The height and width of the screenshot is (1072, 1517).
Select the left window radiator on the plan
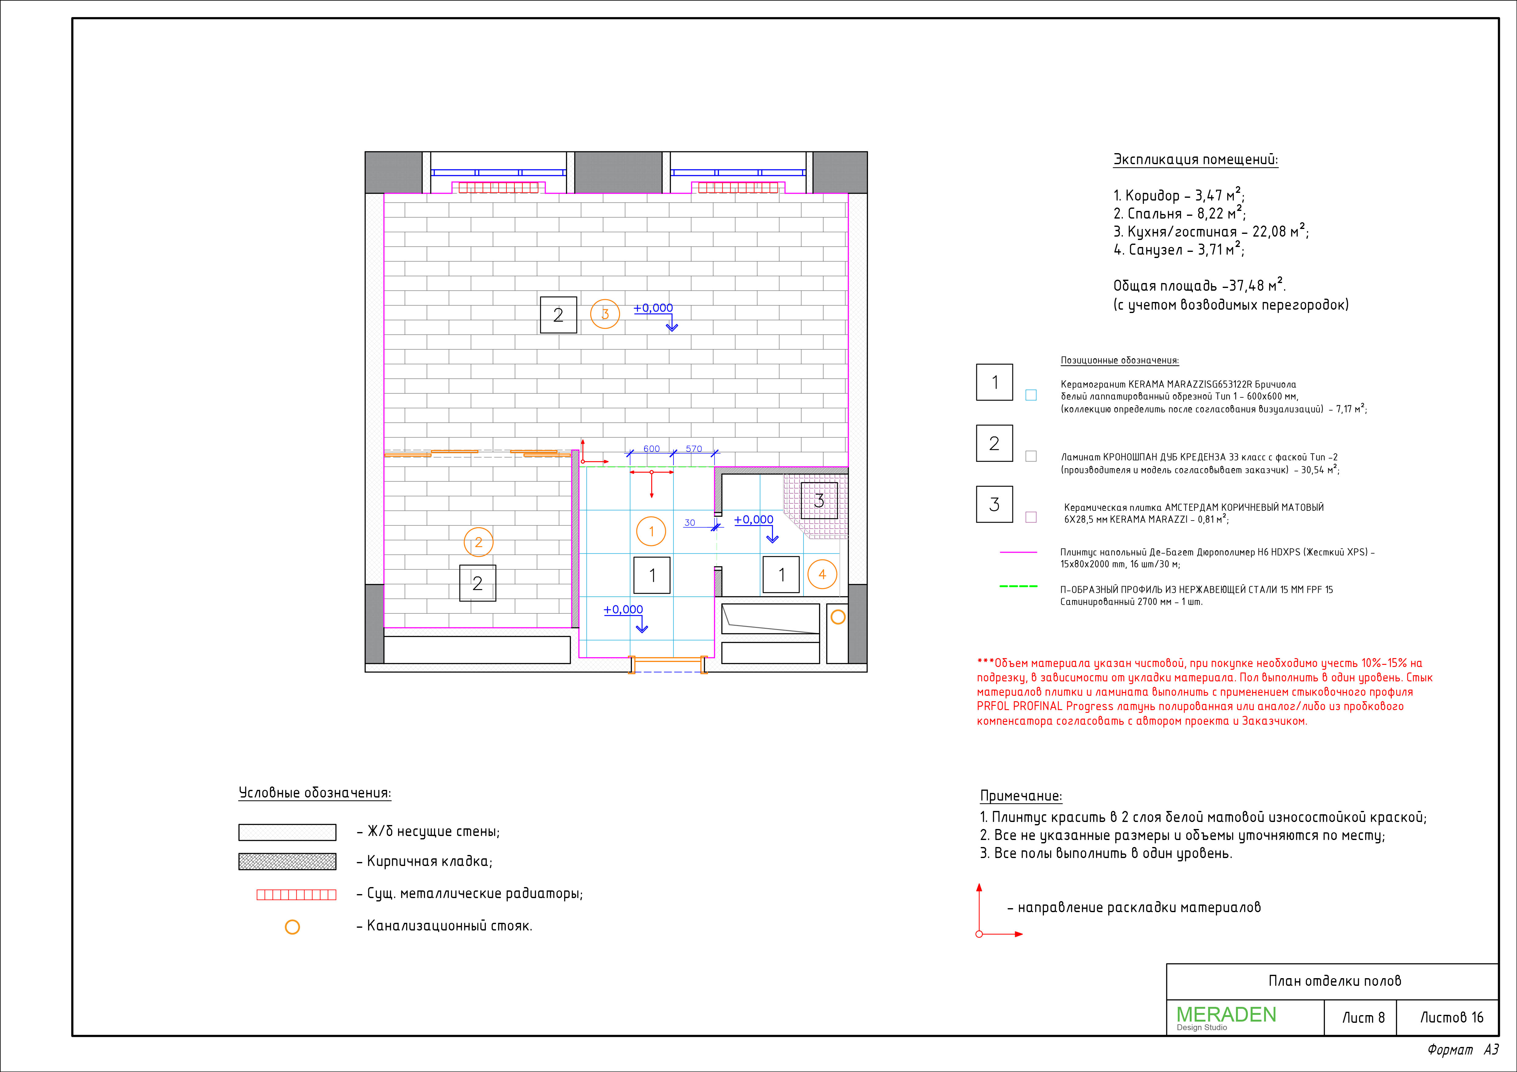[x=498, y=188]
